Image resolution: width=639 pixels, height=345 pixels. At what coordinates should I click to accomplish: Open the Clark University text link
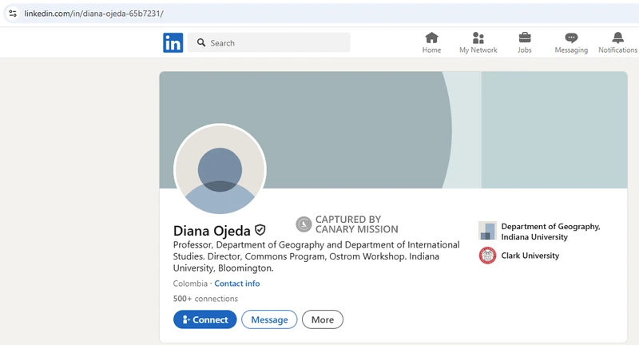[x=530, y=256]
